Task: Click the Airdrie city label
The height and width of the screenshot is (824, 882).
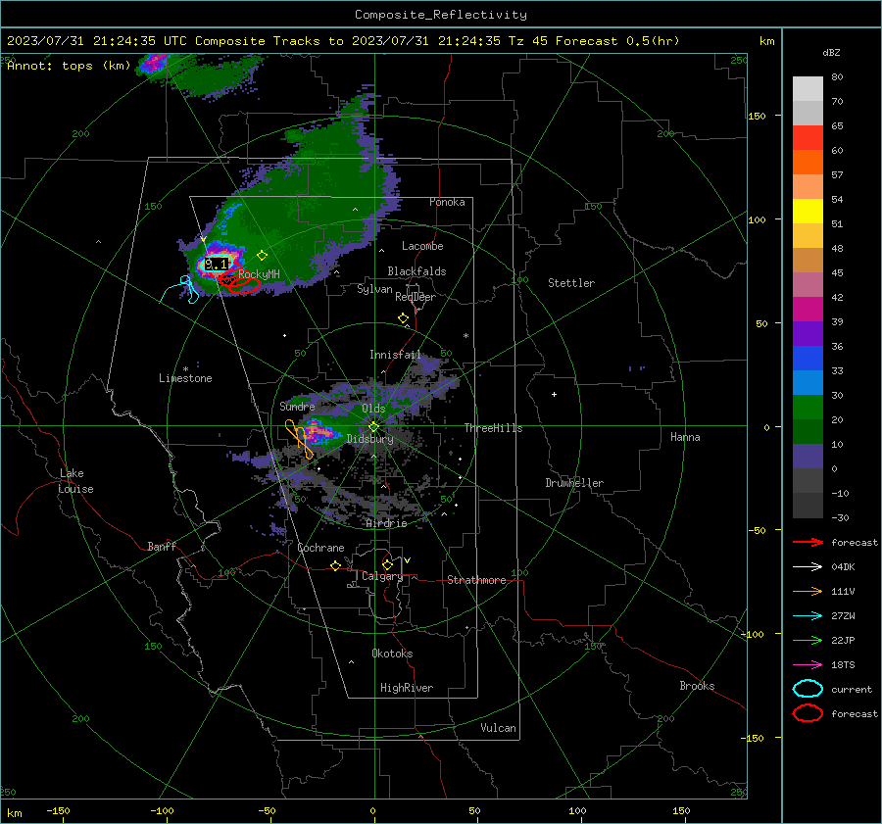Action: (386, 523)
